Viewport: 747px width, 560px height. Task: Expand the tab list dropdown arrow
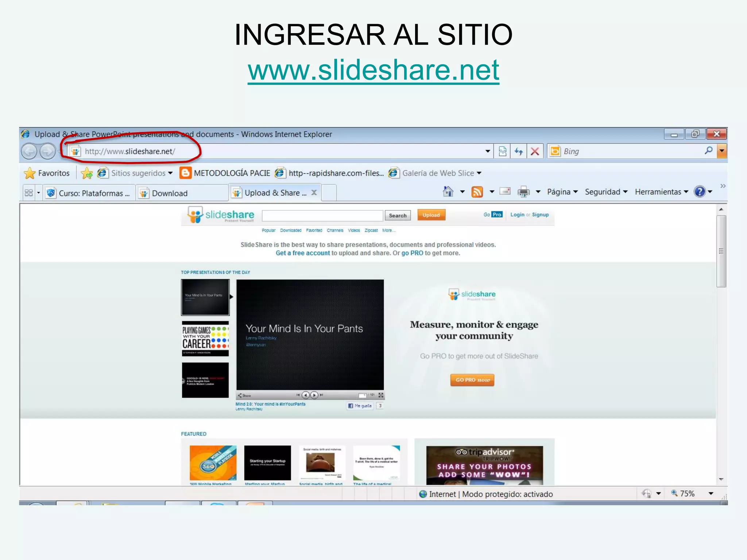pos(38,193)
